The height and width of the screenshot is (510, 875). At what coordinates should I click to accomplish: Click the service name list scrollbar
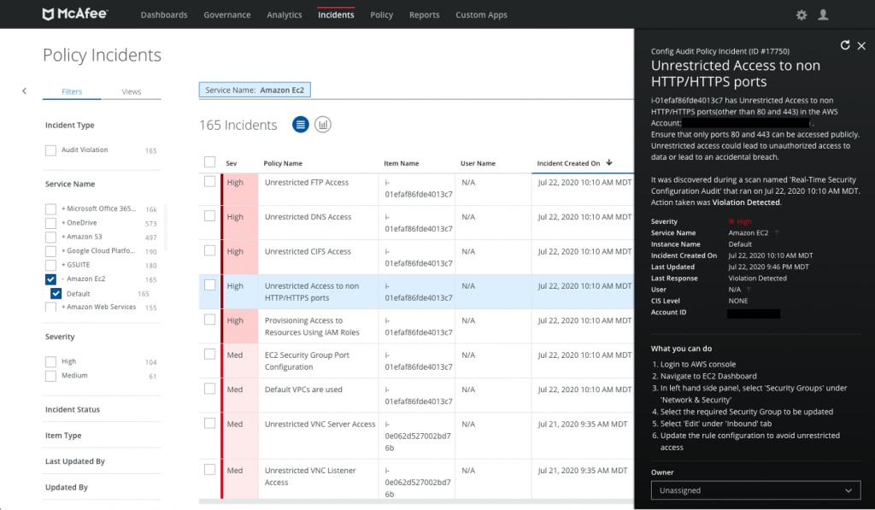pyautogui.click(x=165, y=226)
